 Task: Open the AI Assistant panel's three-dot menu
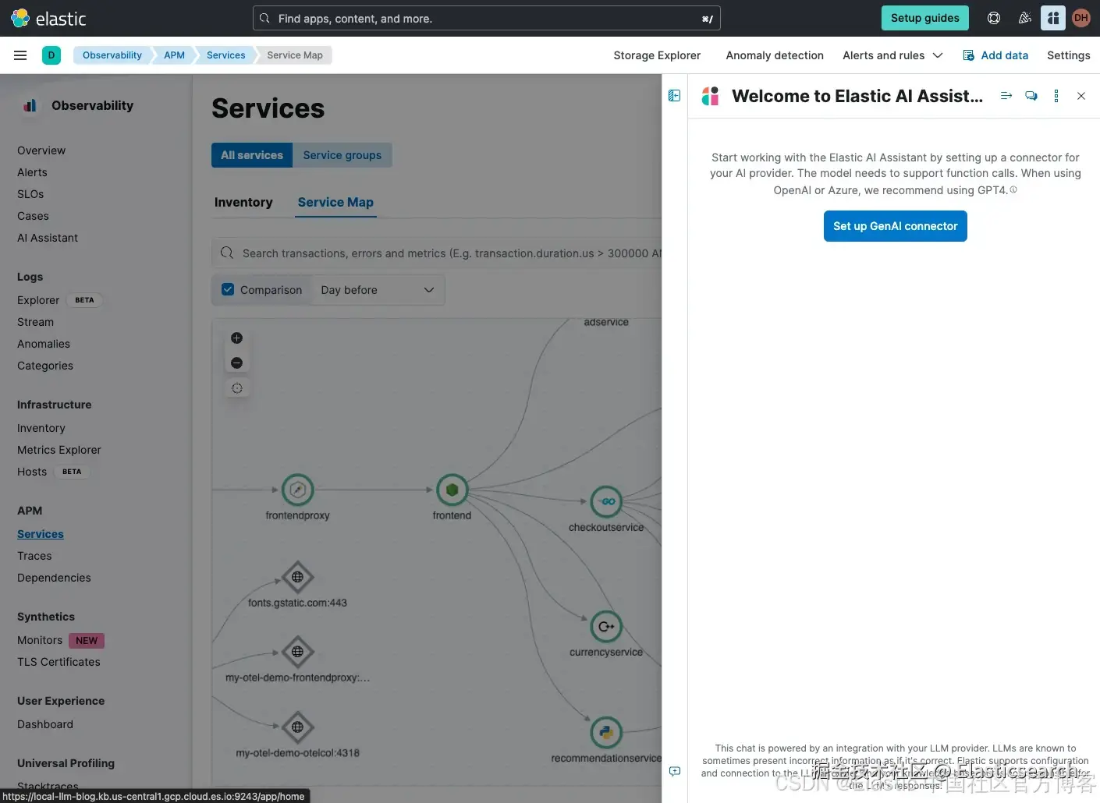coord(1056,96)
